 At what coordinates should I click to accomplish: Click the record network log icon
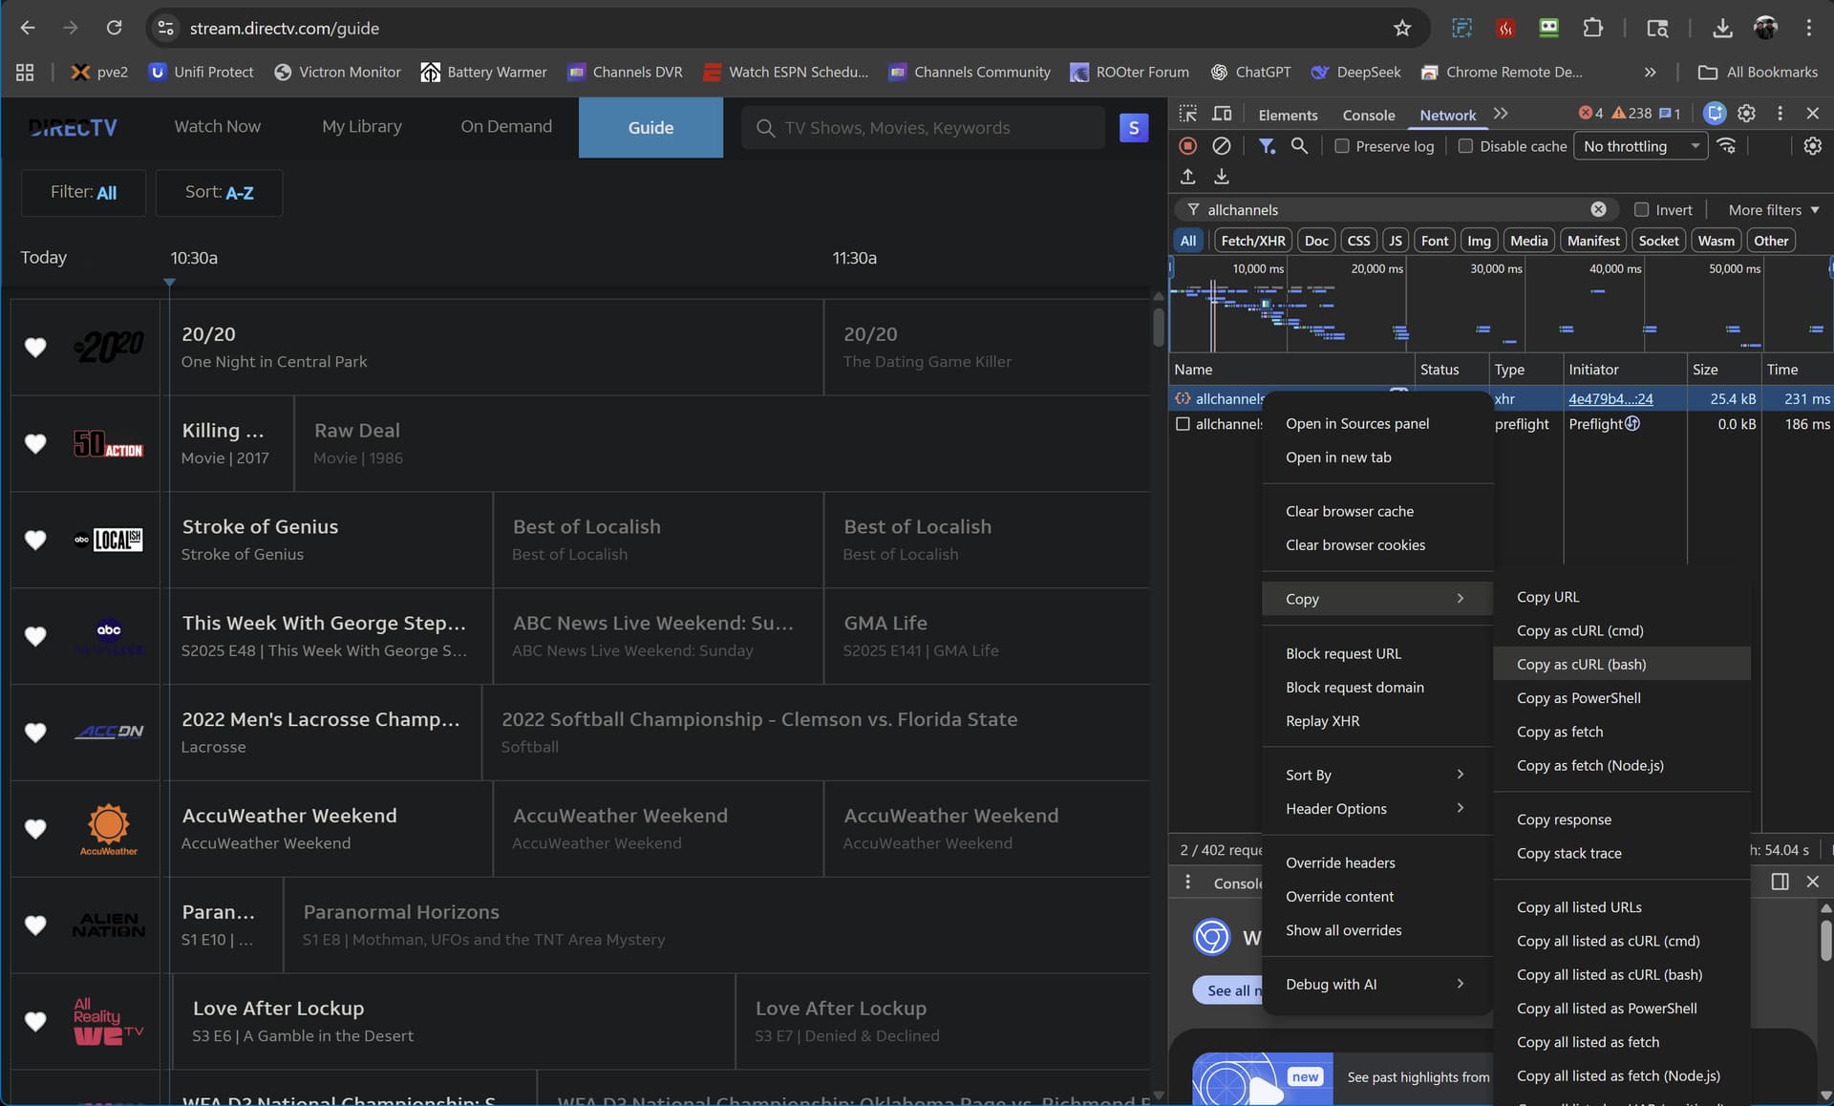tap(1187, 146)
